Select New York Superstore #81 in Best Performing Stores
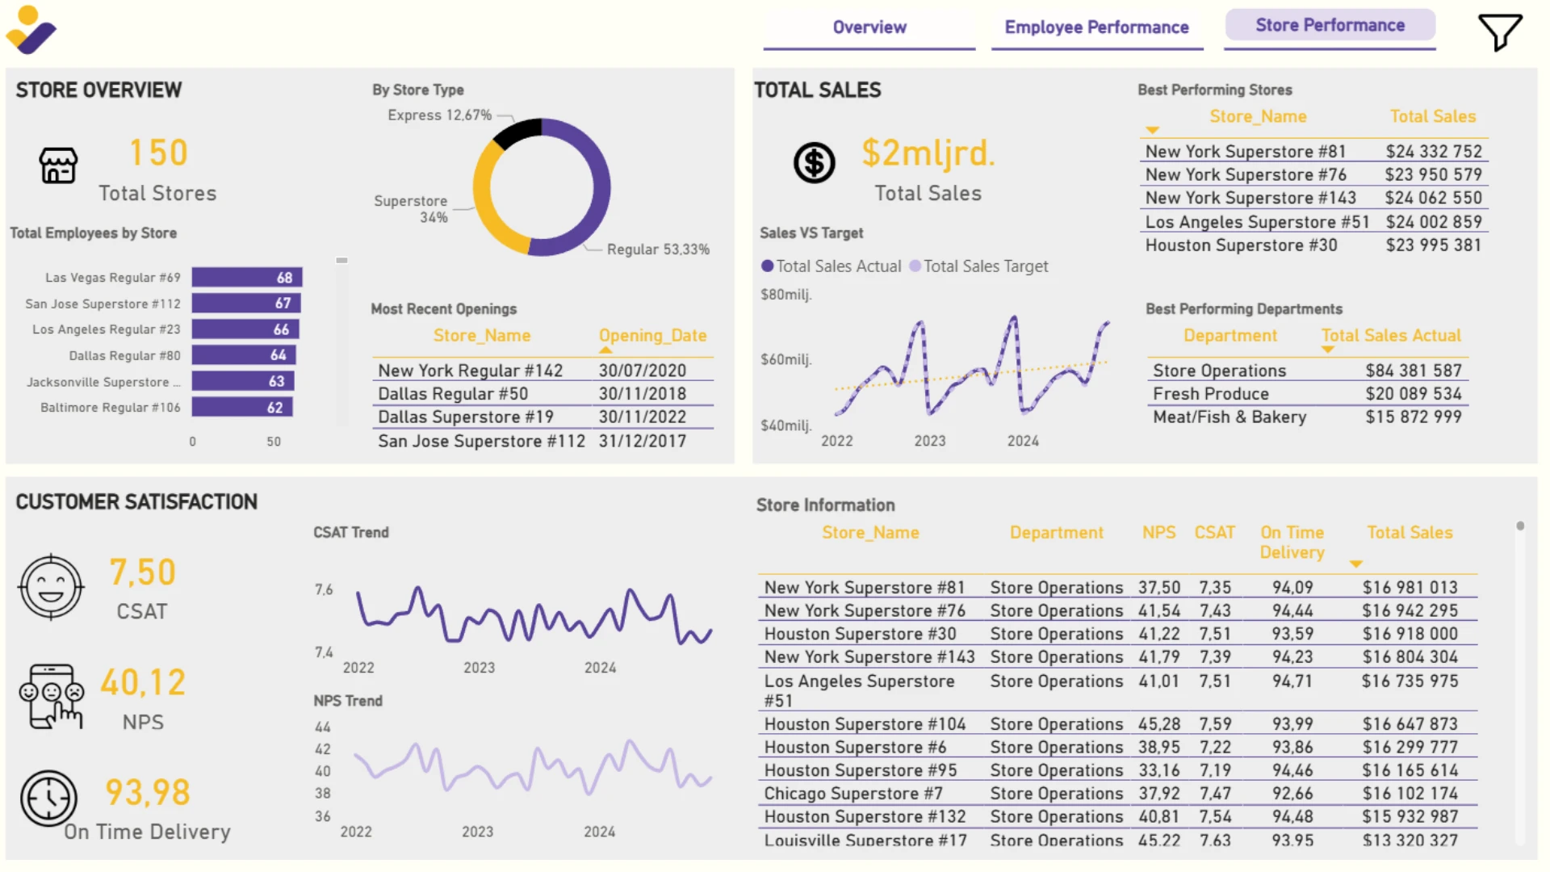The height and width of the screenshot is (872, 1550). point(1313,152)
